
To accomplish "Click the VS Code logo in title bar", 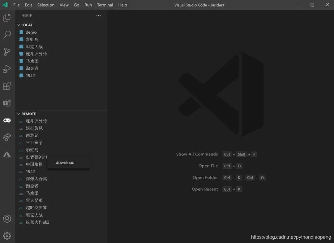I will click(x=5, y=5).
